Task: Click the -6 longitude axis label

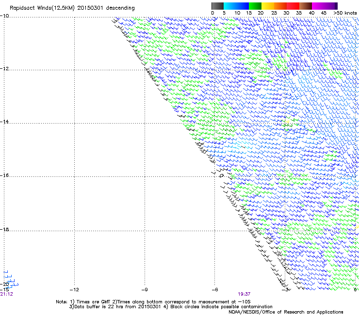Action: [215, 290]
